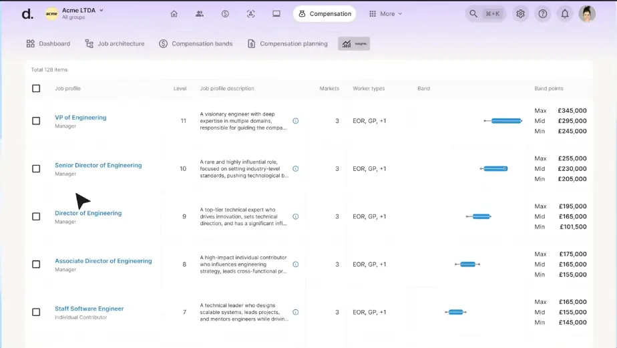This screenshot has height=348, width=617.
Task: Expand the More navigation menu
Action: (386, 14)
